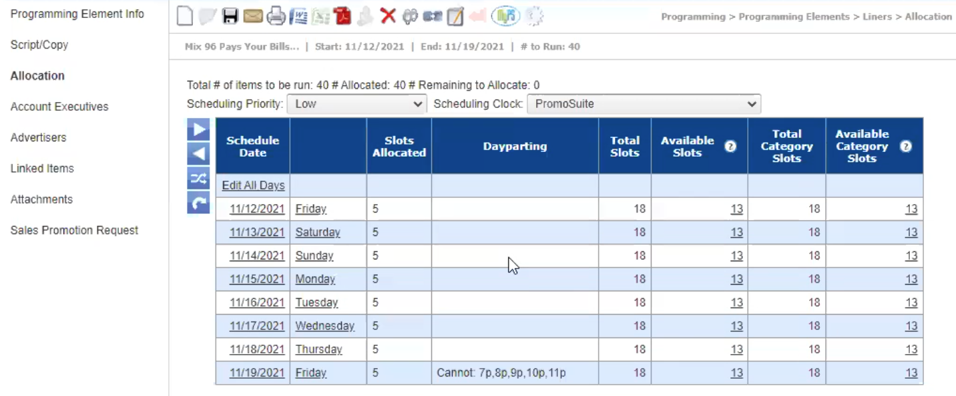The width and height of the screenshot is (956, 396).
Task: Click the Tuesday day link
Action: (x=316, y=303)
